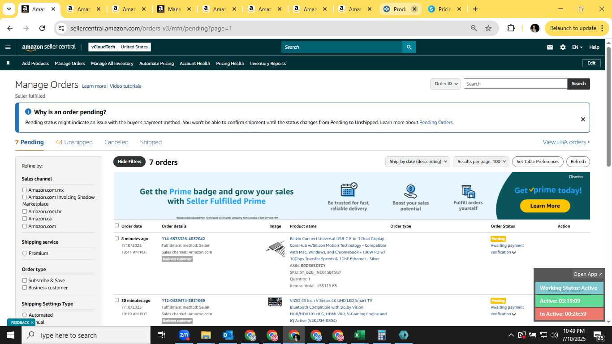
Task: Check the Business customer order type
Action: point(25,288)
